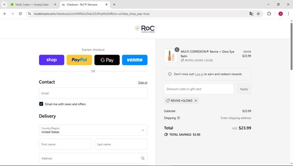Click the address search magnifier icon
Screen dimensions: 293x166
(143, 158)
